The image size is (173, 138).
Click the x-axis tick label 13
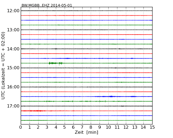(x=135, y=127)
